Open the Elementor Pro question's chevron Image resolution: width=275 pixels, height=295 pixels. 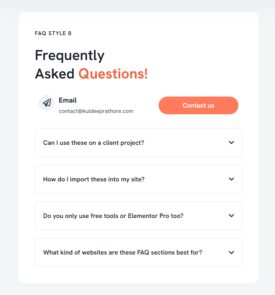(x=231, y=215)
